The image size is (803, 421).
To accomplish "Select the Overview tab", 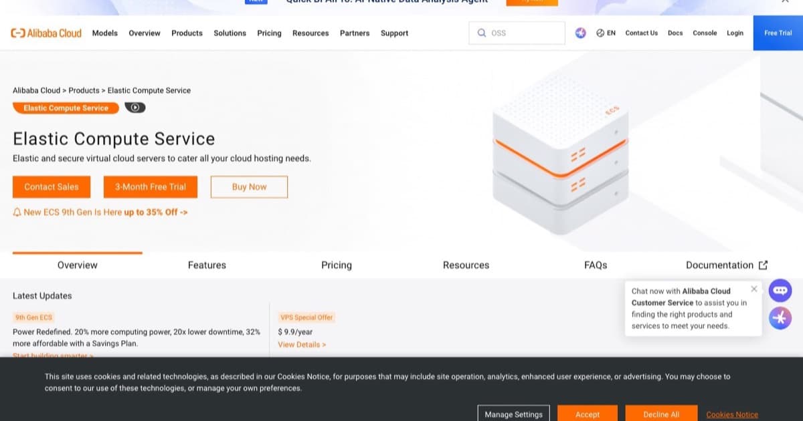I will coord(78,265).
